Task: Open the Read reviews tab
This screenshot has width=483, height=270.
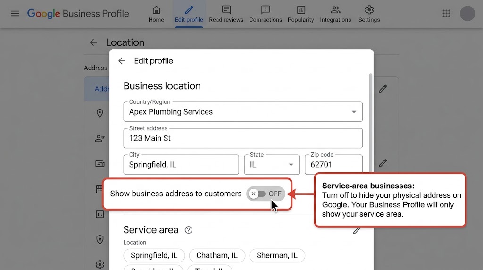Action: (226, 14)
